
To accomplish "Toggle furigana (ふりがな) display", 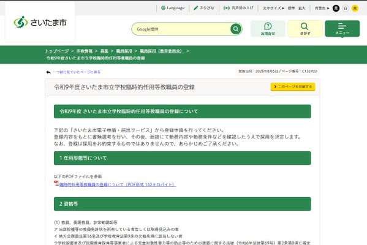I will (204, 8).
